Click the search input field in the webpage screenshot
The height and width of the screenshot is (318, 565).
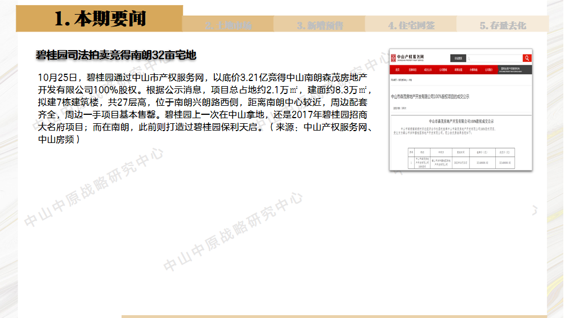point(494,58)
